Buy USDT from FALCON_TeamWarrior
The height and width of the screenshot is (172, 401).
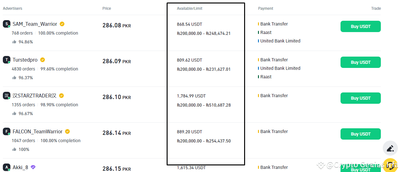click(x=360, y=134)
